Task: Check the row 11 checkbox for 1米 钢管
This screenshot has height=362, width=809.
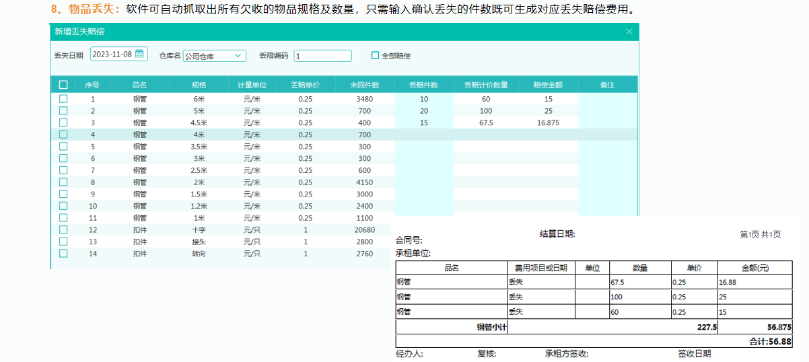Action: coord(63,218)
